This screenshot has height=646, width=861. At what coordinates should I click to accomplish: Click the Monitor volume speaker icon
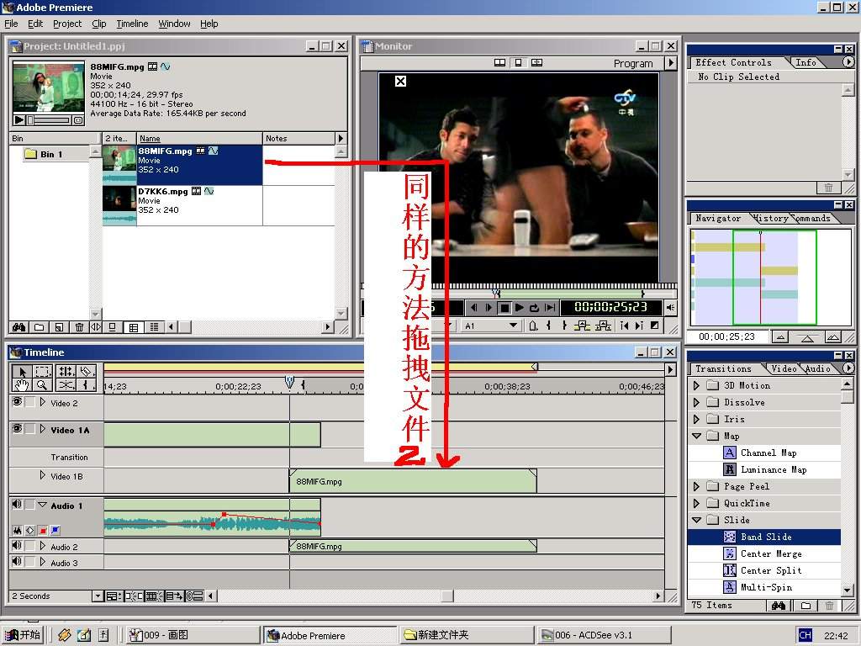coord(670,308)
